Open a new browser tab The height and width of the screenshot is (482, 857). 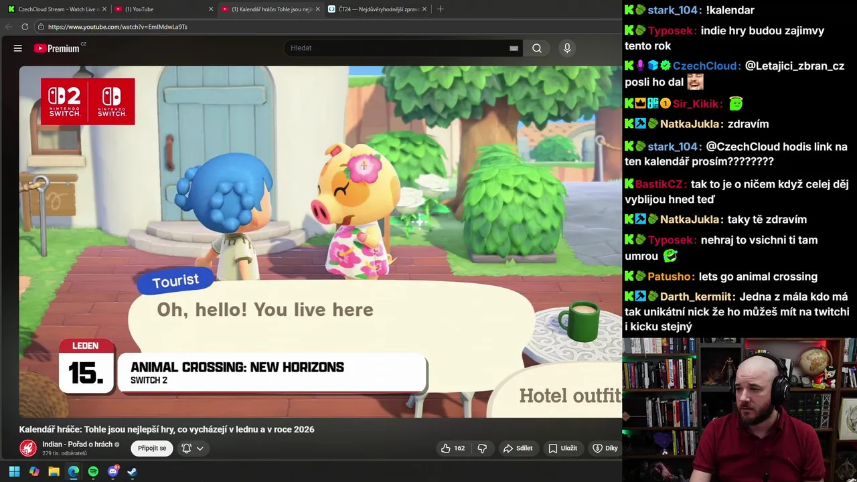click(x=440, y=9)
